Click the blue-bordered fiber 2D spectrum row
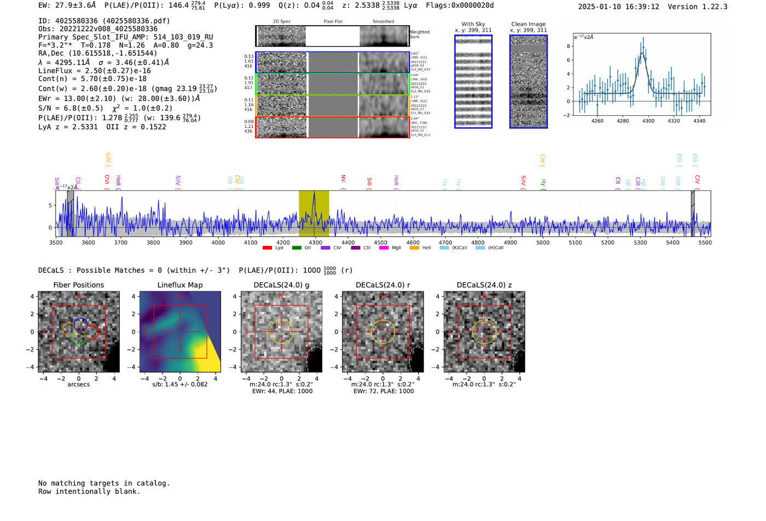The height and width of the screenshot is (521, 766). point(332,62)
